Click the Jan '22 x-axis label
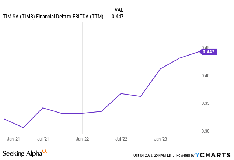The height and width of the screenshot is (160, 234). [x=82, y=139]
